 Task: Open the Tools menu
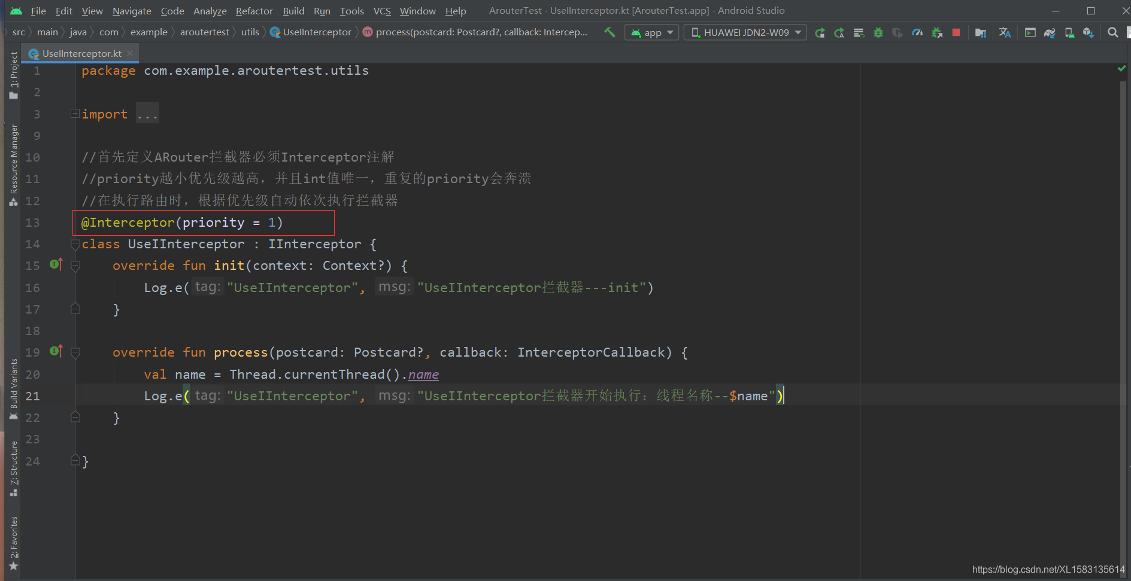[351, 11]
